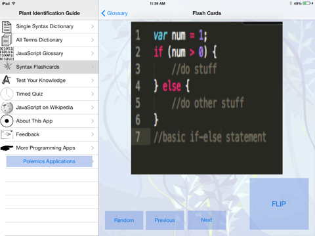Screen dimensions: 315x236
Task: Tap the Timed Quiz clock icon
Action: pyautogui.click(x=7, y=94)
